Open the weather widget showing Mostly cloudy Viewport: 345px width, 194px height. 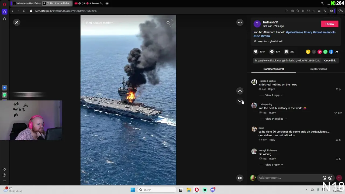pos(13,190)
